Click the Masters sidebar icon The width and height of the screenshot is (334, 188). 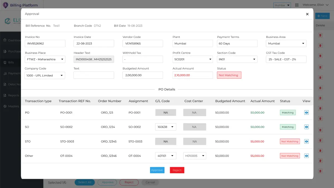(5, 106)
